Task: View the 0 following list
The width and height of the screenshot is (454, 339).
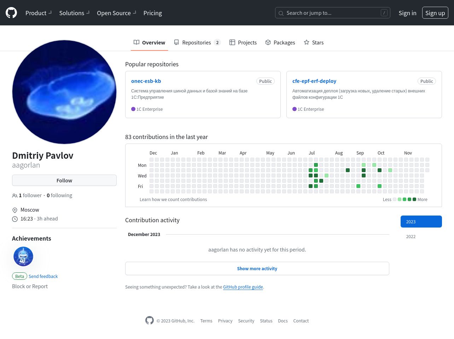Action: [x=59, y=195]
